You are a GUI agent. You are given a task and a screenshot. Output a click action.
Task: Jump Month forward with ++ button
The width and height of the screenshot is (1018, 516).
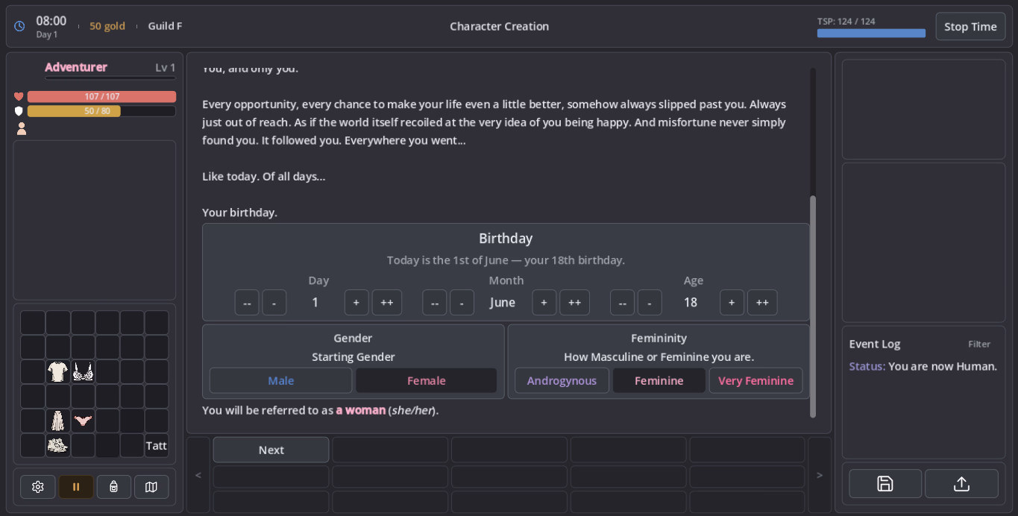pyautogui.click(x=574, y=303)
